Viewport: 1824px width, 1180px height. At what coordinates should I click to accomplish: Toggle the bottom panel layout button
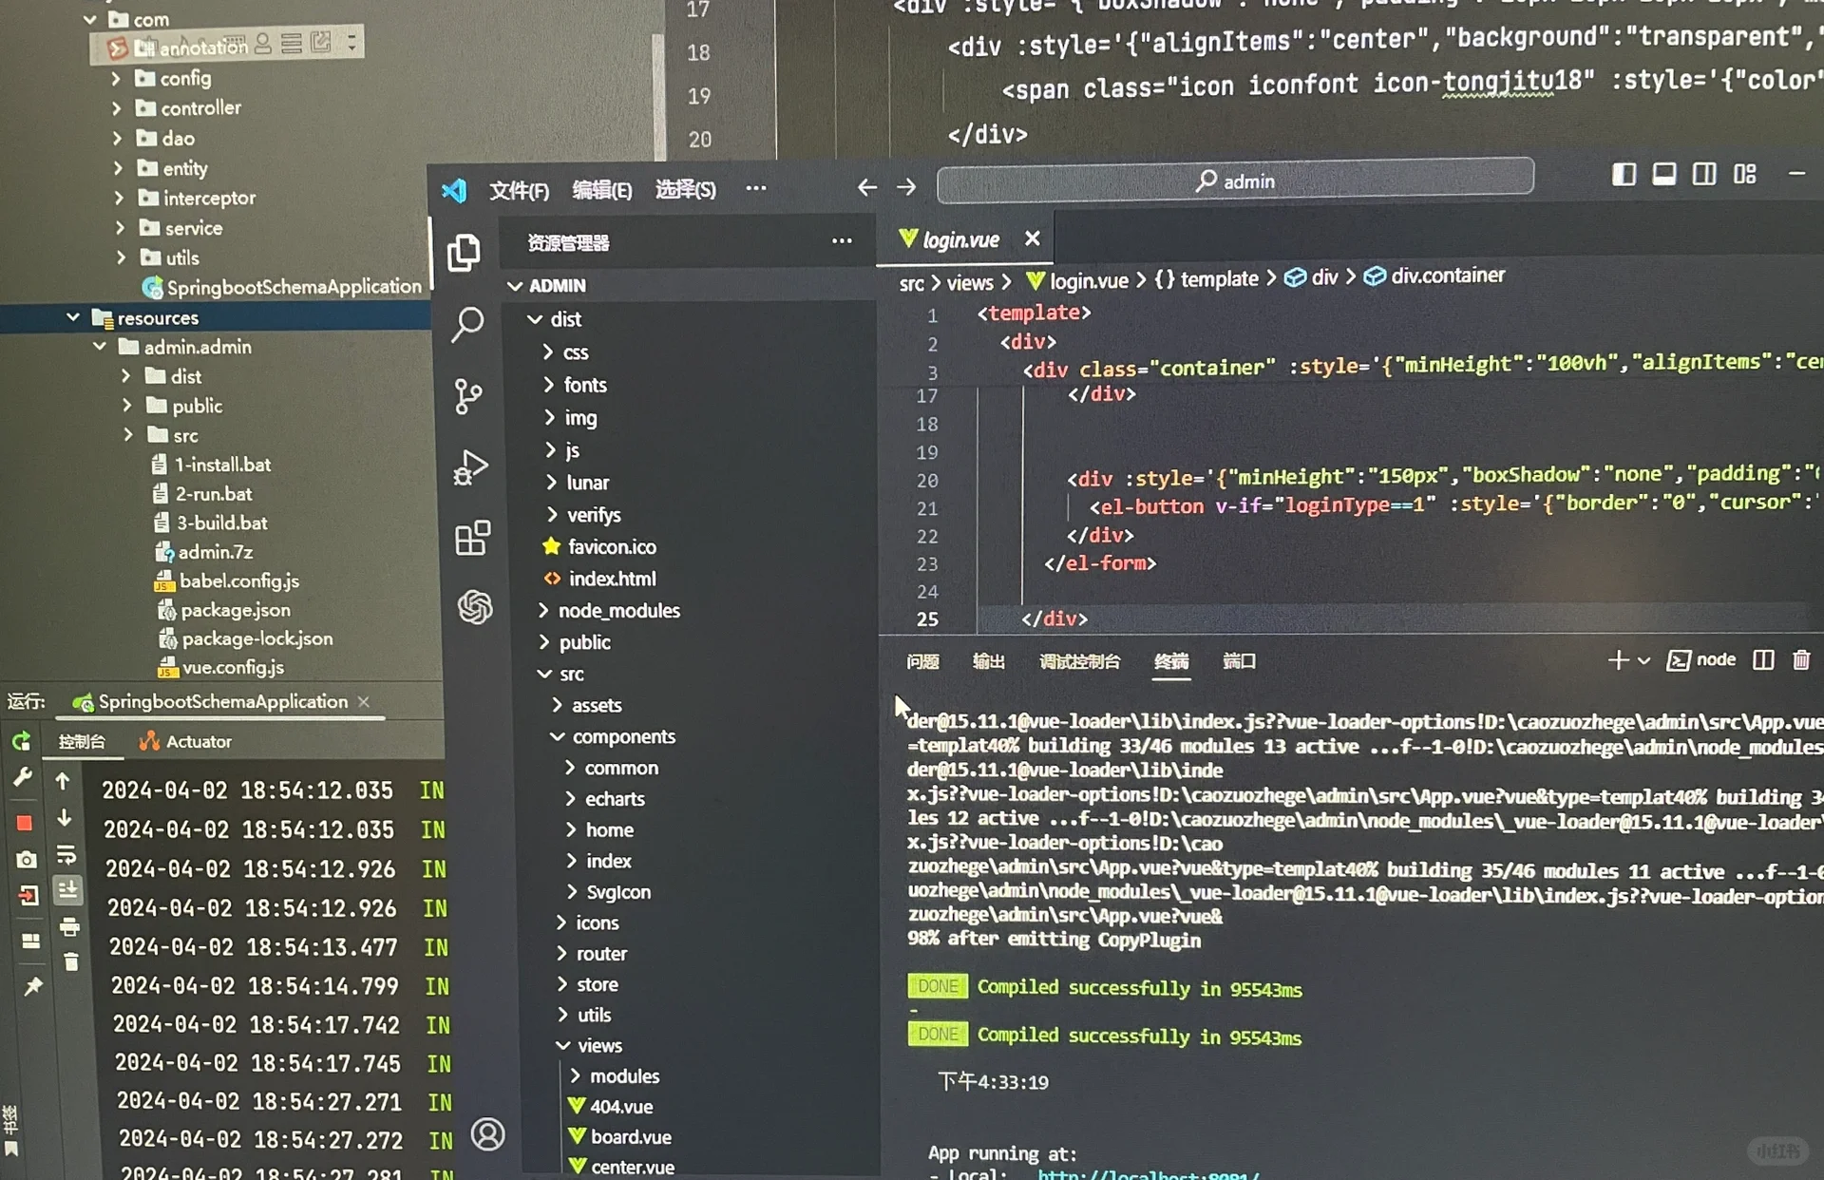1663,175
